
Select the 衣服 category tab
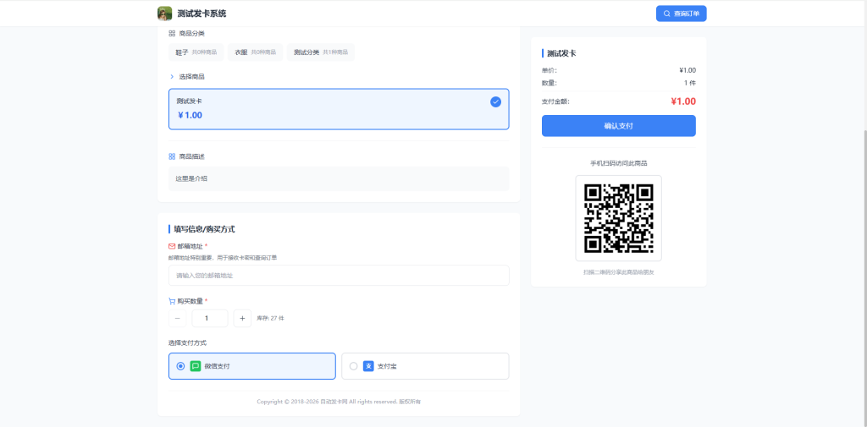tap(256, 52)
